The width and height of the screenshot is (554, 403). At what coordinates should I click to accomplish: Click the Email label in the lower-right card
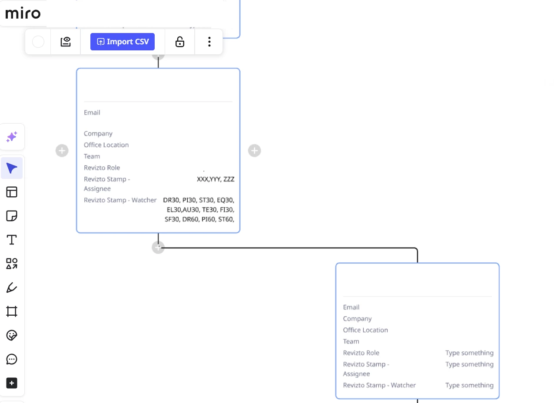pyautogui.click(x=351, y=307)
